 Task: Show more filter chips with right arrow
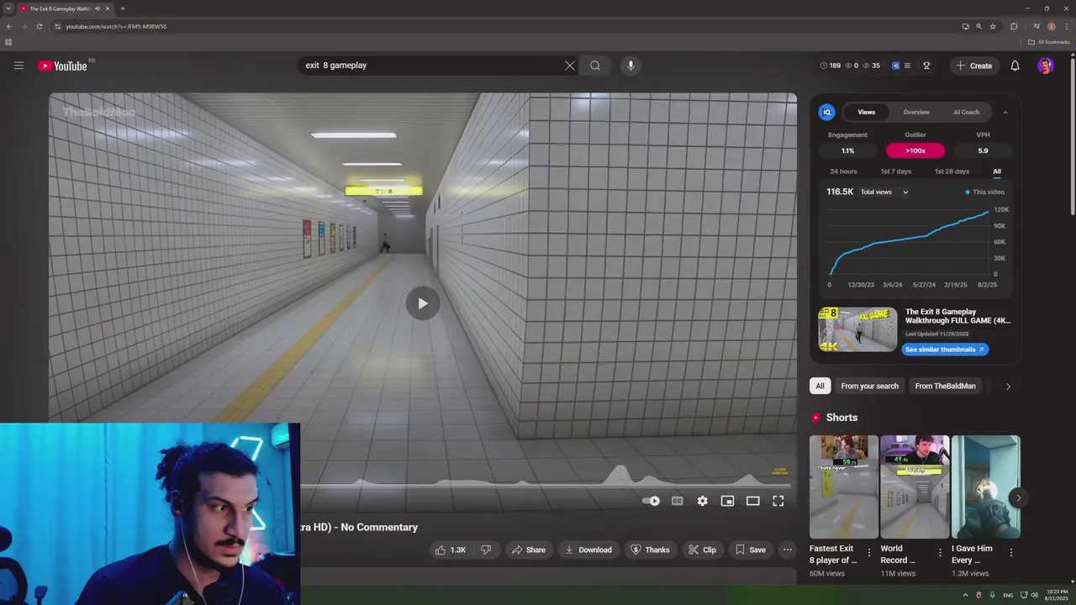click(1008, 387)
